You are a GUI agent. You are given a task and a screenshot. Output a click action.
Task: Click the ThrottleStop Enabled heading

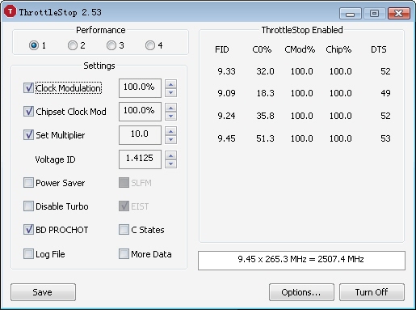click(302, 30)
